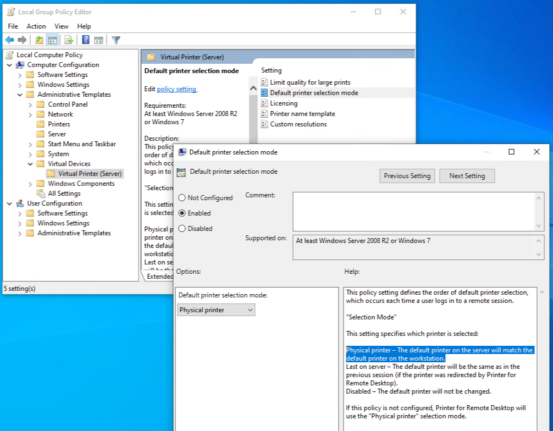Click the Back arrow in the toolbar
This screenshot has height=431, width=553.
(x=9, y=40)
